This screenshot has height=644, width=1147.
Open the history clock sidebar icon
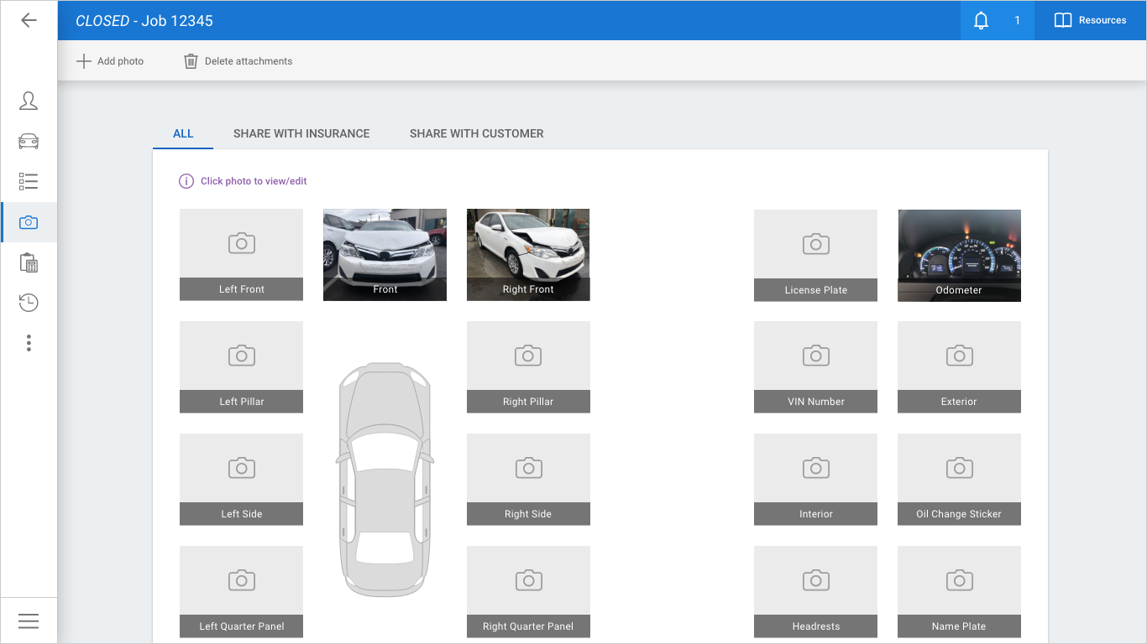tap(29, 303)
